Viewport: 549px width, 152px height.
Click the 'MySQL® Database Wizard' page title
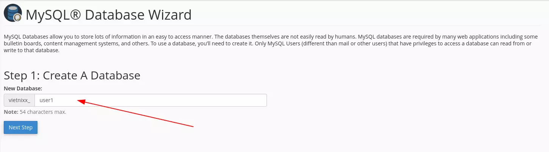pyautogui.click(x=109, y=15)
